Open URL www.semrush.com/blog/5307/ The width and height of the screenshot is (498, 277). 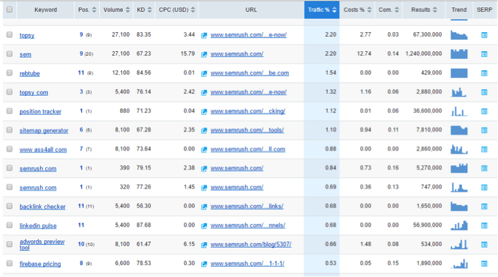pyautogui.click(x=251, y=244)
